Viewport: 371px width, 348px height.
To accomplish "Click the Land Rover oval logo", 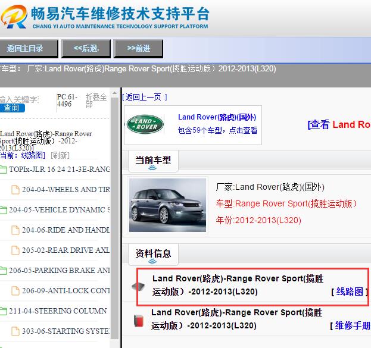I will pyautogui.click(x=145, y=124).
